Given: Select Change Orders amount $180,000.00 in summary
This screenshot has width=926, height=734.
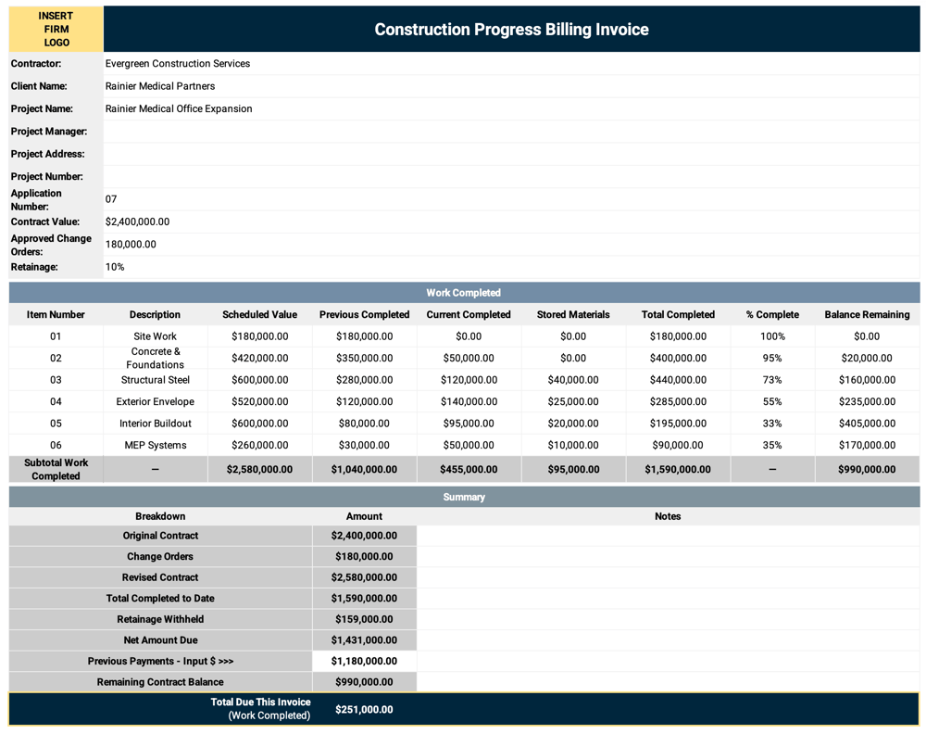Looking at the screenshot, I should (364, 557).
